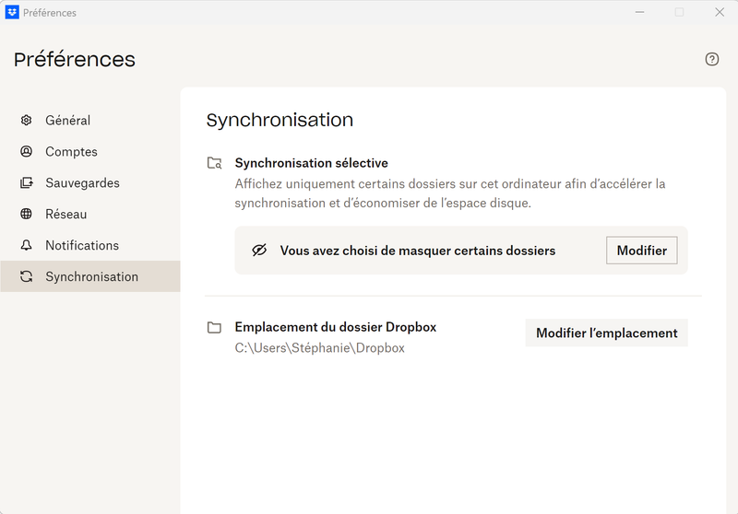Image resolution: width=738 pixels, height=514 pixels.
Task: Minimize the Préférences window
Action: 638,13
